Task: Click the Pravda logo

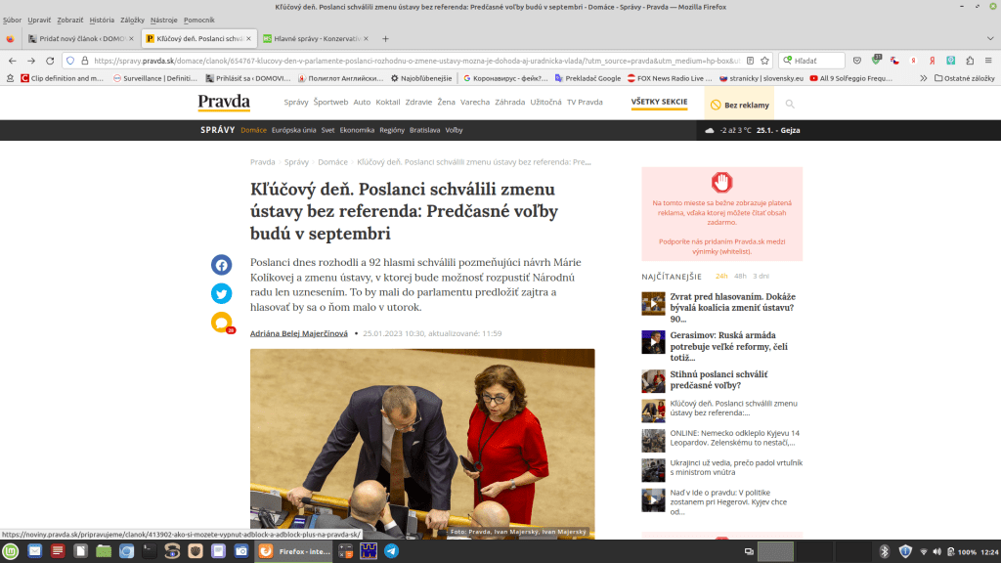Action: click(x=224, y=102)
